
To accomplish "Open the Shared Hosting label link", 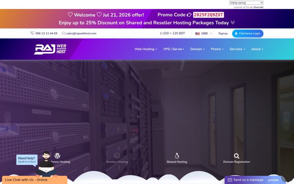I will (177, 162).
